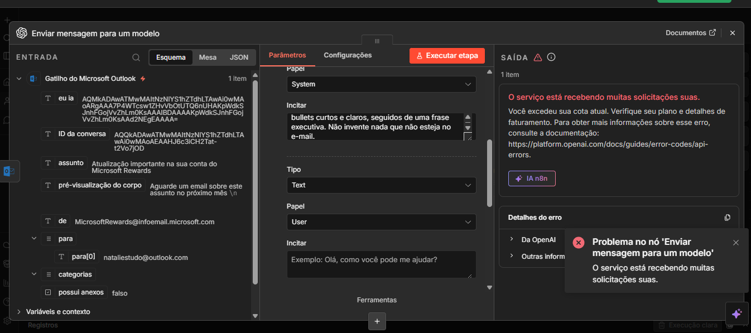Open the Tipo dropdown showing Text
The width and height of the screenshot is (751, 333).
(x=382, y=185)
